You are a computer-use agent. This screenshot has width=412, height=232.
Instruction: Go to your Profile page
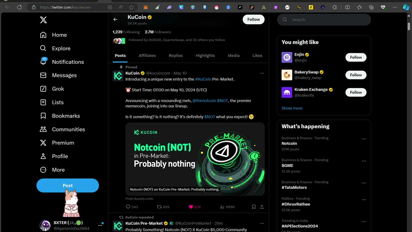tap(54, 156)
